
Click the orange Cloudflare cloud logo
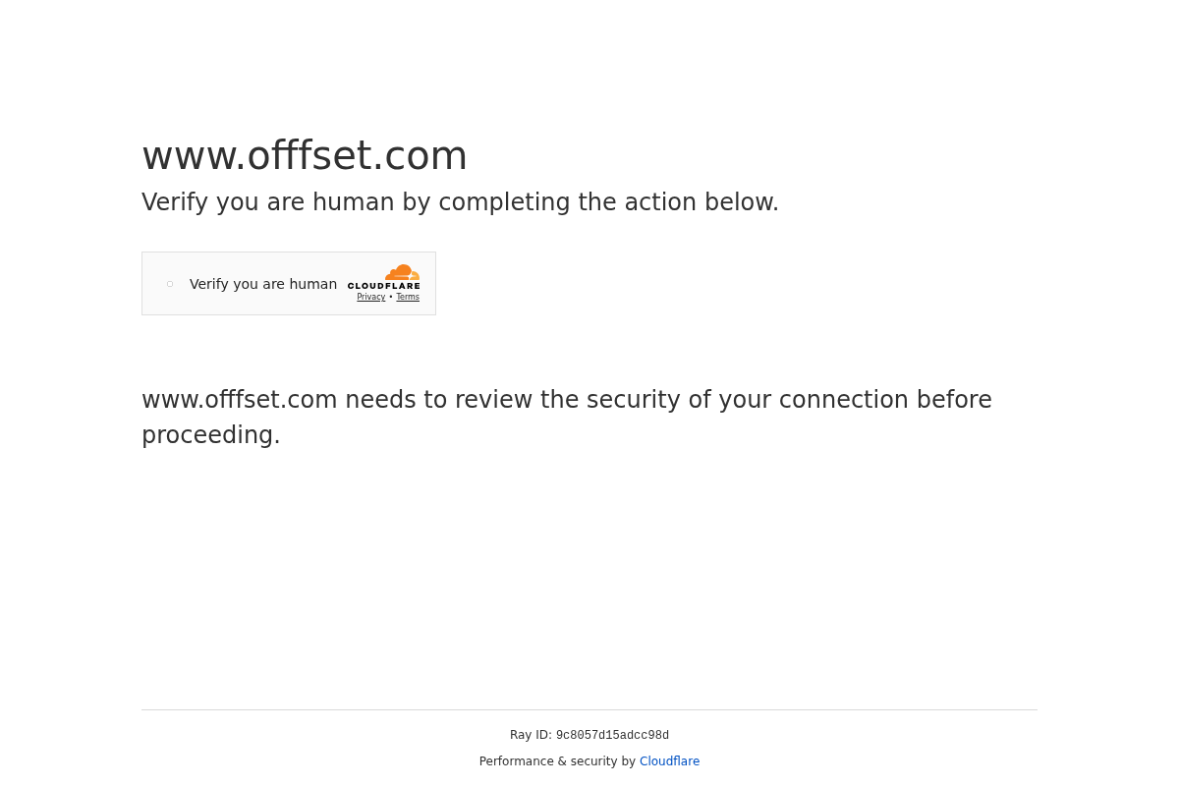[x=403, y=272]
